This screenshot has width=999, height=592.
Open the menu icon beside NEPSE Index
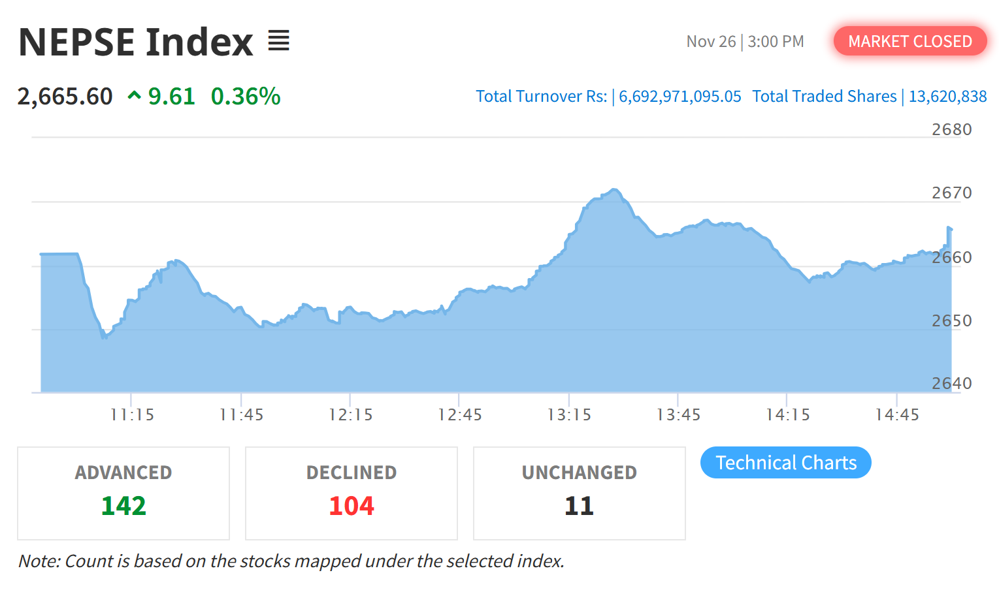click(x=278, y=41)
